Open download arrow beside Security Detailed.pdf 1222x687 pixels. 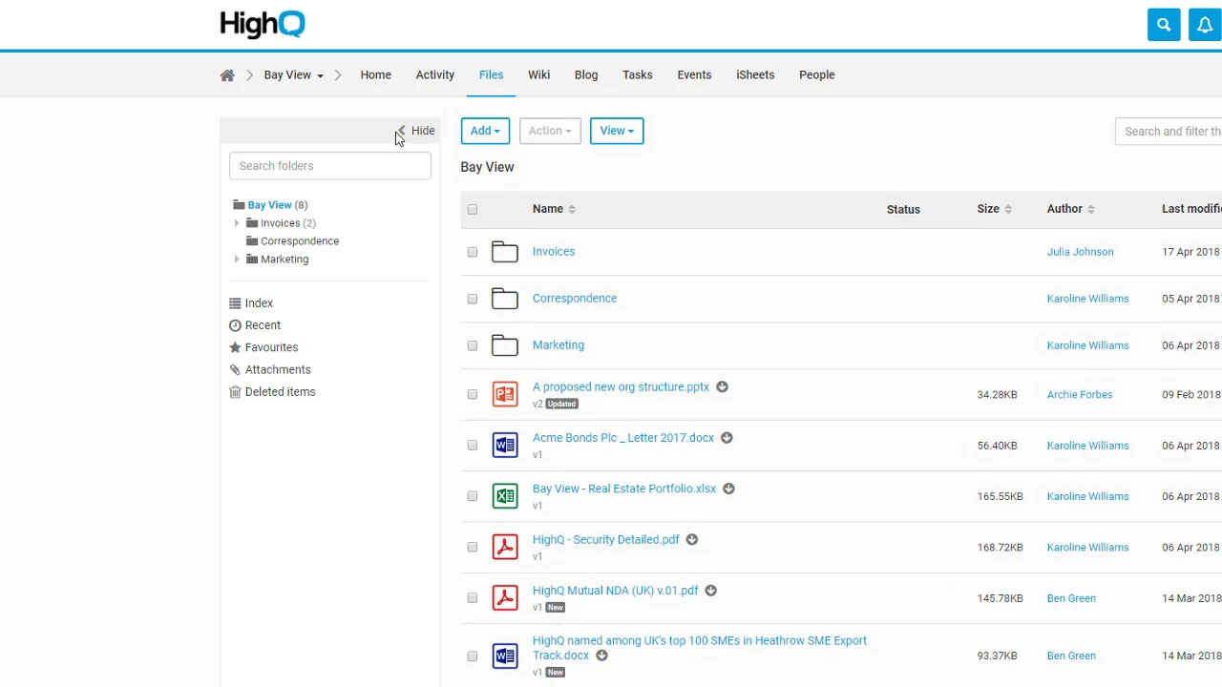692,540
